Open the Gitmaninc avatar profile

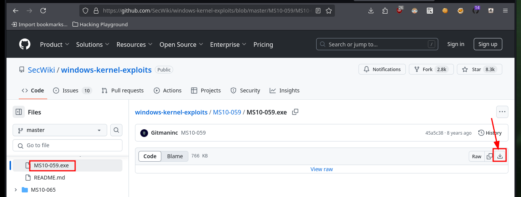[144, 133]
